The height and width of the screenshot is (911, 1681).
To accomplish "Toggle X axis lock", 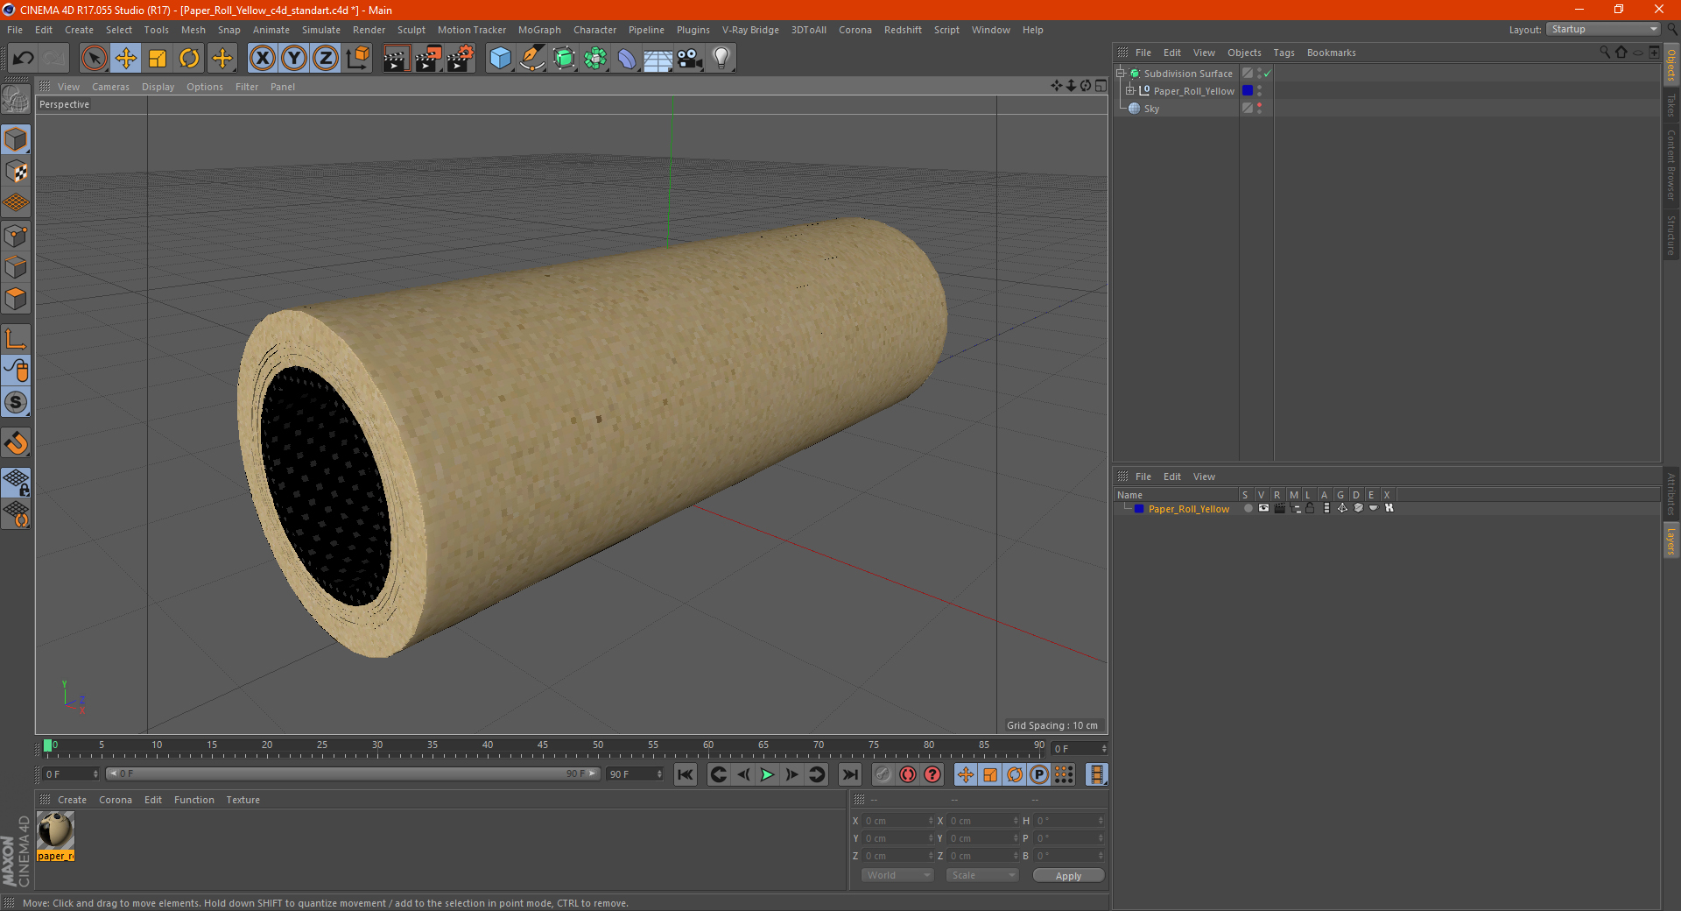I will pos(262,59).
